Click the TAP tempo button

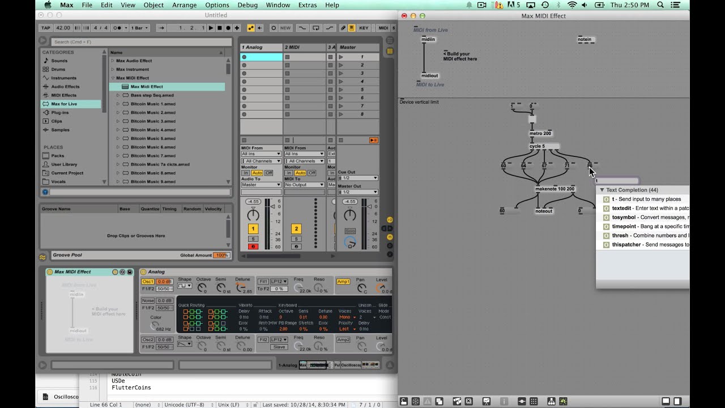pyautogui.click(x=46, y=28)
